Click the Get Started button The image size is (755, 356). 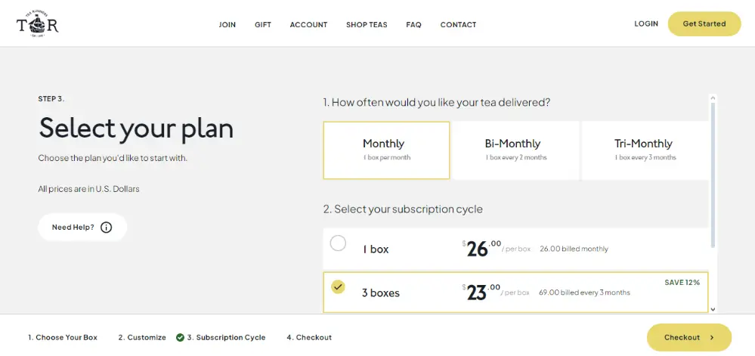point(704,23)
